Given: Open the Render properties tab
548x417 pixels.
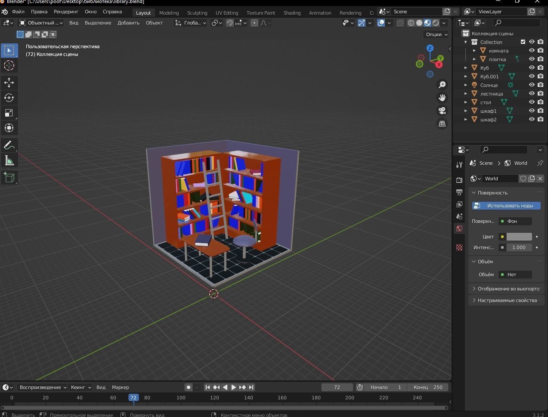Looking at the screenshot, I should point(459,179).
